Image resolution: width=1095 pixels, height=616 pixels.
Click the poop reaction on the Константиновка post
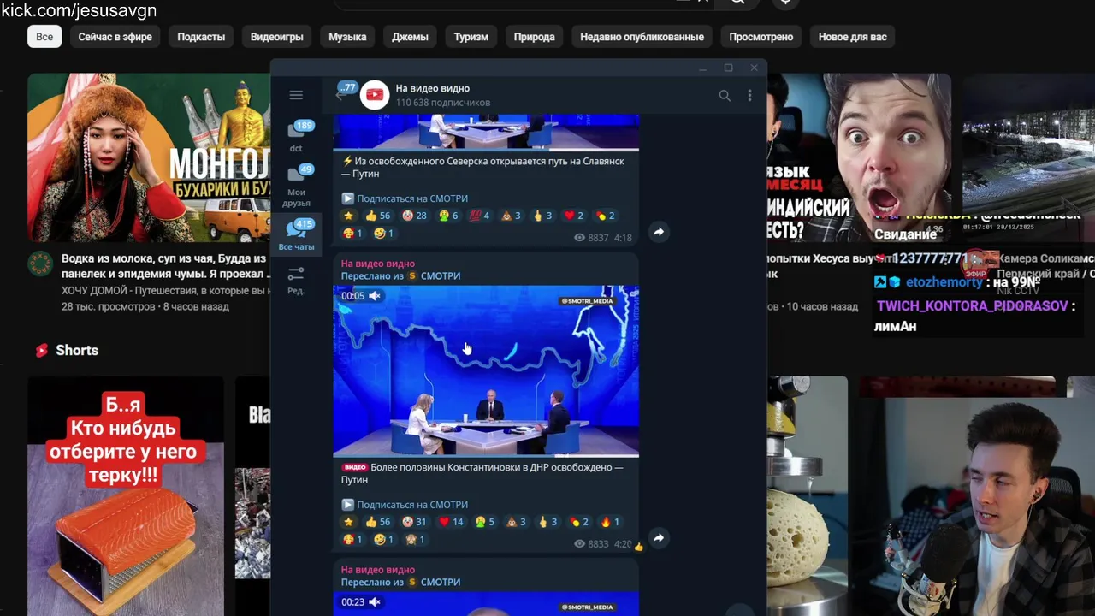tap(516, 522)
